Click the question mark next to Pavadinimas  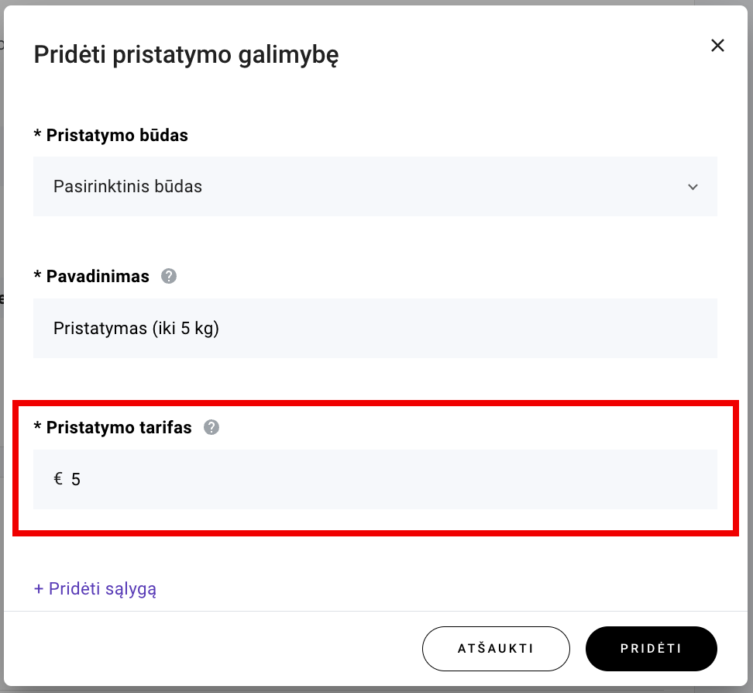[x=169, y=276]
